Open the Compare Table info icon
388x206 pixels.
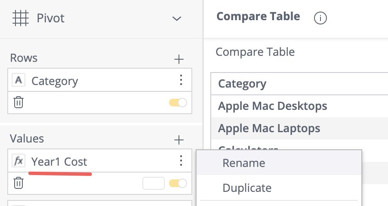[320, 18]
